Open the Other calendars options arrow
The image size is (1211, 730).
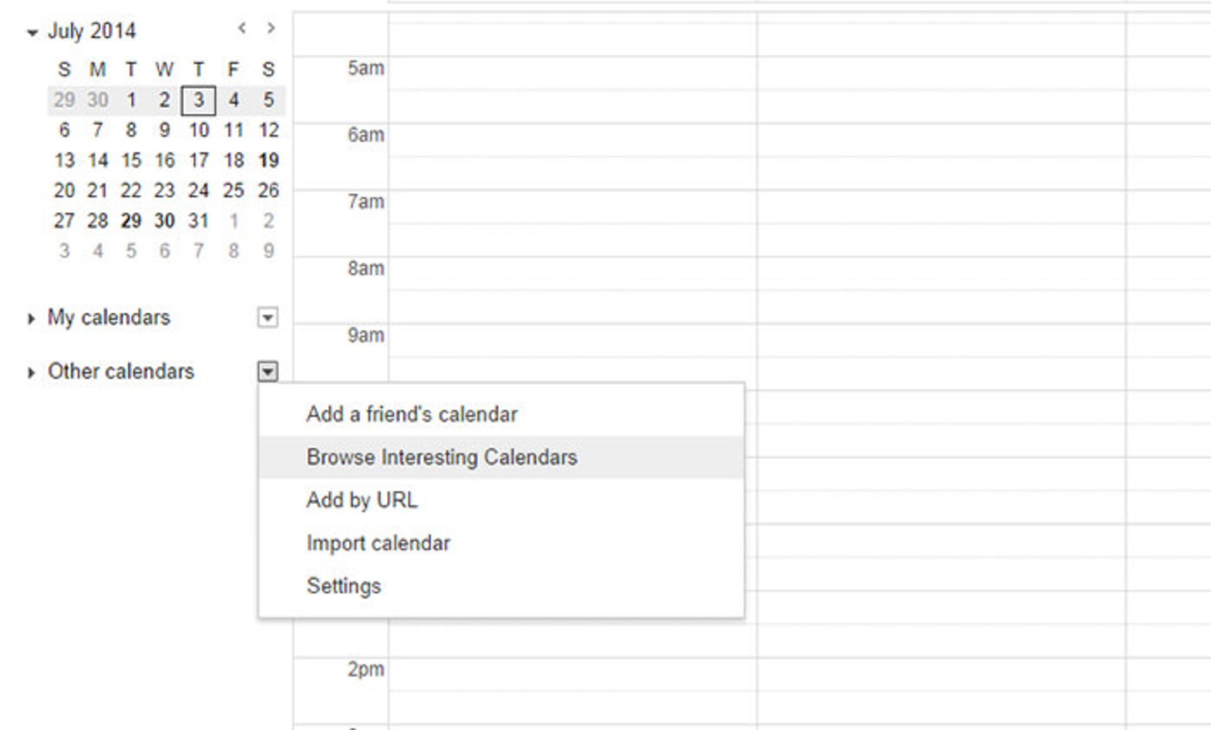[267, 372]
